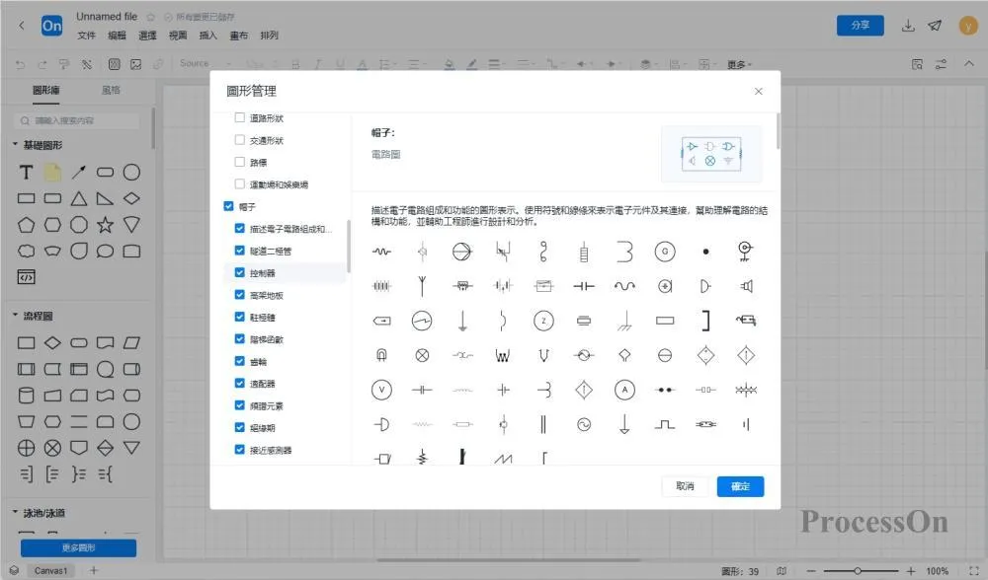Click the ProcessOn 'On' logo
The image size is (988, 580).
(x=51, y=26)
